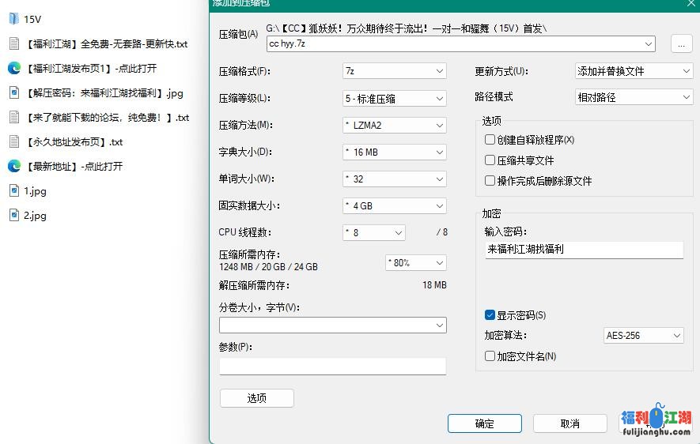Expand the 更新方式 dropdown

tap(634, 71)
